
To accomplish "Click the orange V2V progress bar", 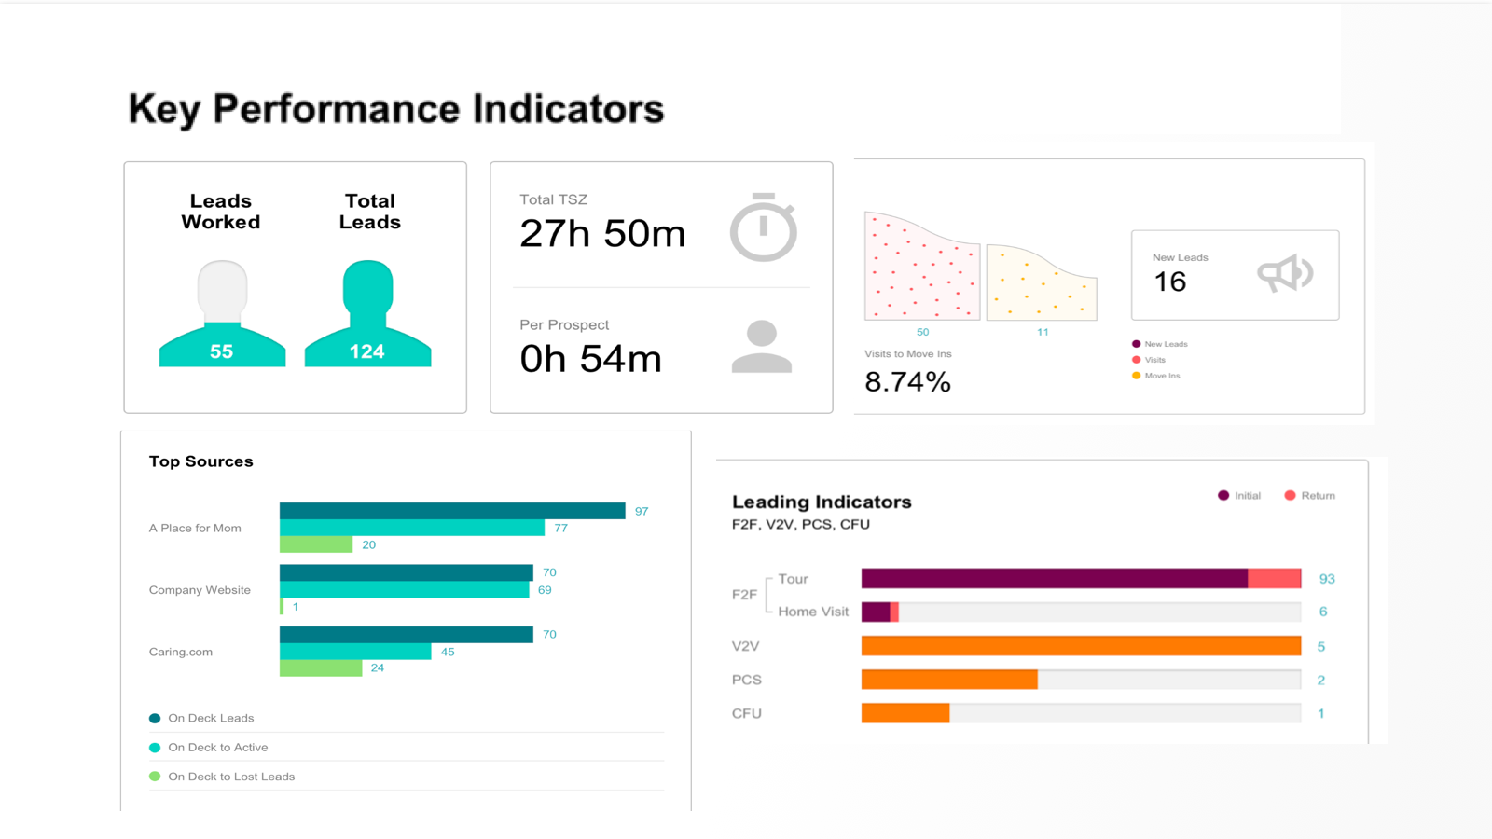I will point(1081,646).
